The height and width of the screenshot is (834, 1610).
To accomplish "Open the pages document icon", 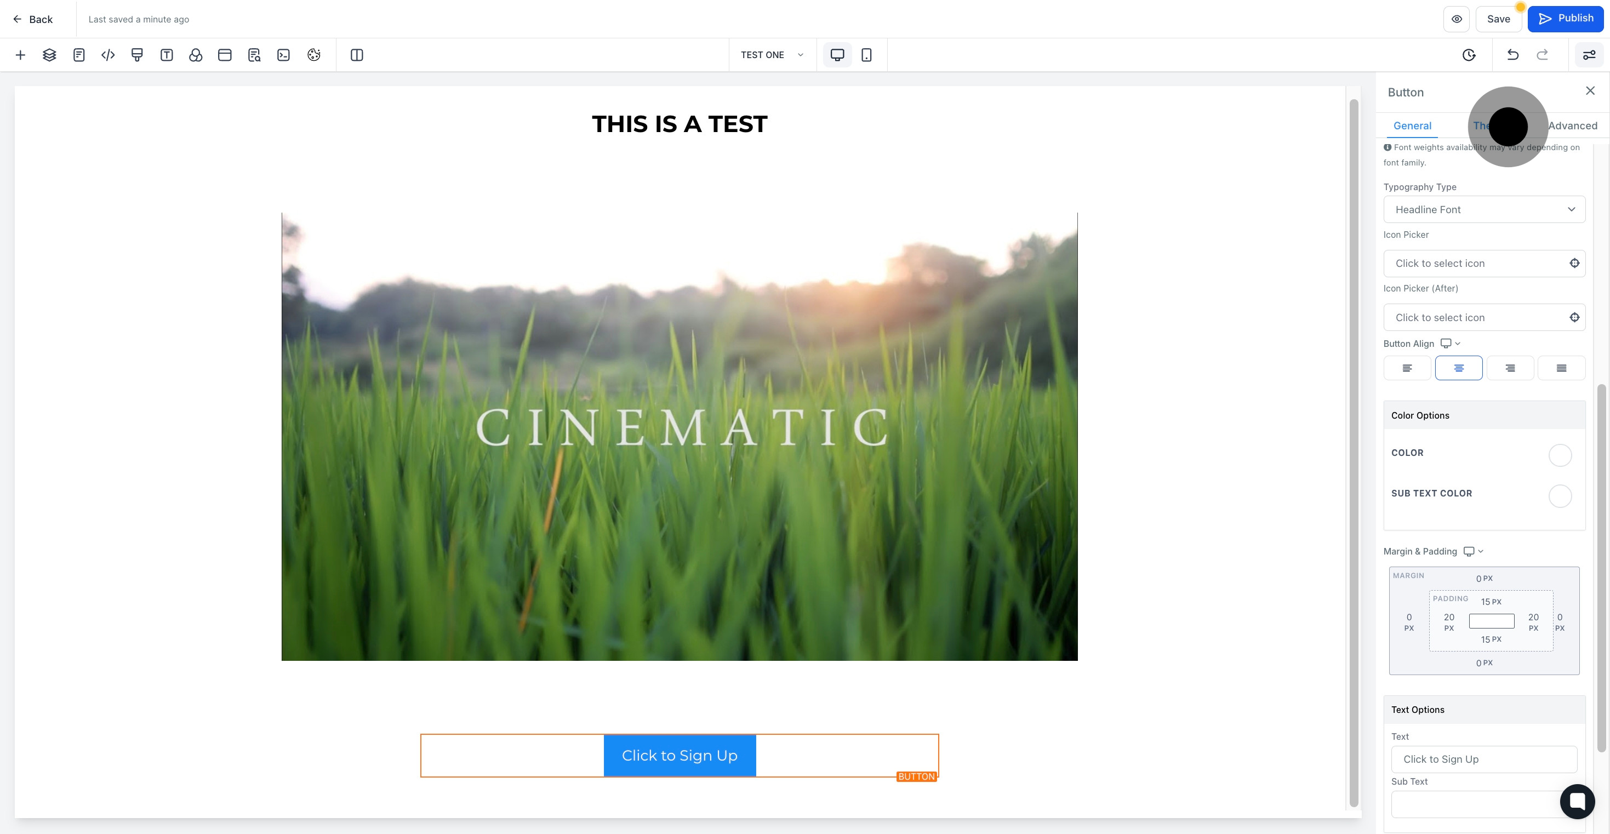I will coord(79,55).
